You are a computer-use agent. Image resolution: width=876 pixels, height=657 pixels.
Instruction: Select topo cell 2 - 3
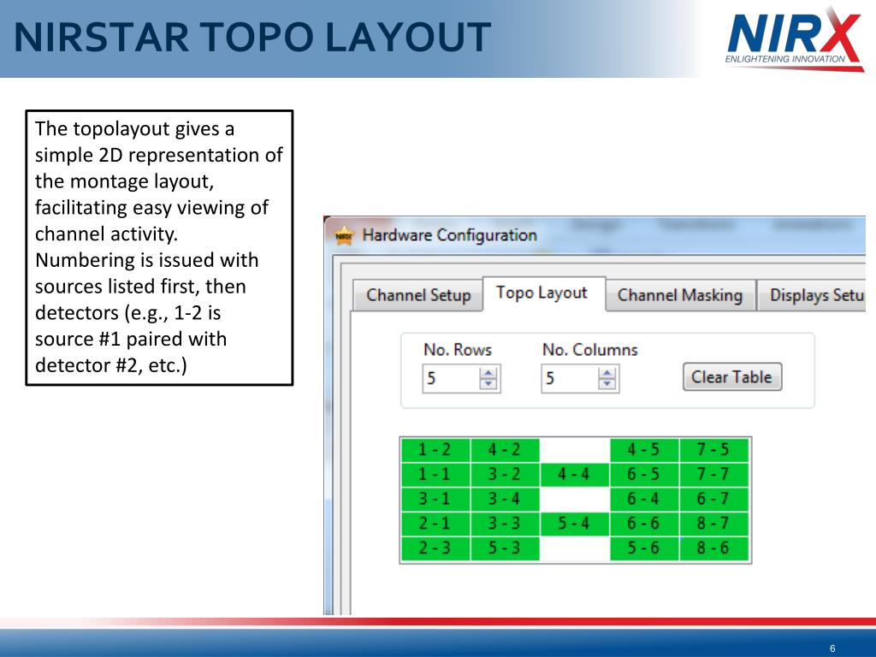[435, 548]
